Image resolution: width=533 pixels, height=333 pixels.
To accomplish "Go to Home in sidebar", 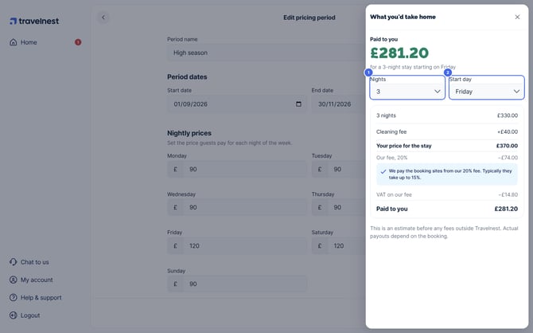I will (x=29, y=42).
